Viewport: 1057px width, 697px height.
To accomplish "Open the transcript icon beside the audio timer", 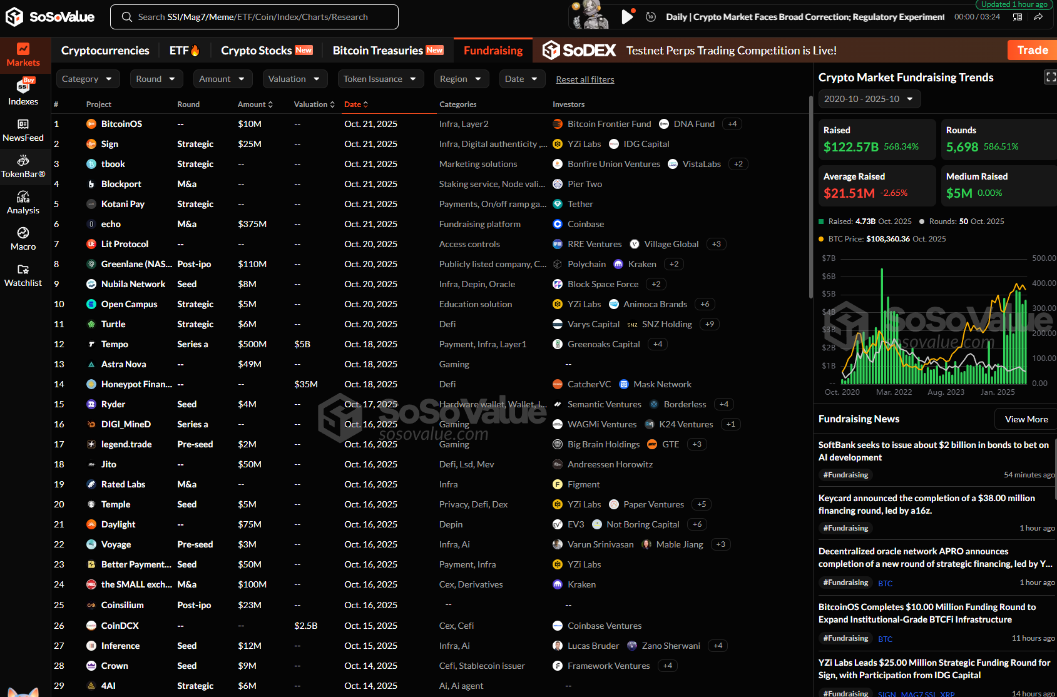I will (x=1018, y=17).
